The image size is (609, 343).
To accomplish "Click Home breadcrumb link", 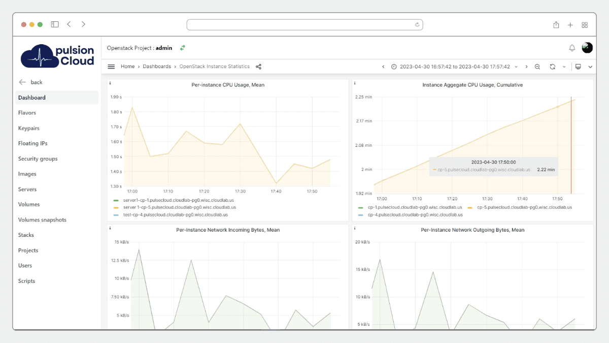I will pos(128,67).
